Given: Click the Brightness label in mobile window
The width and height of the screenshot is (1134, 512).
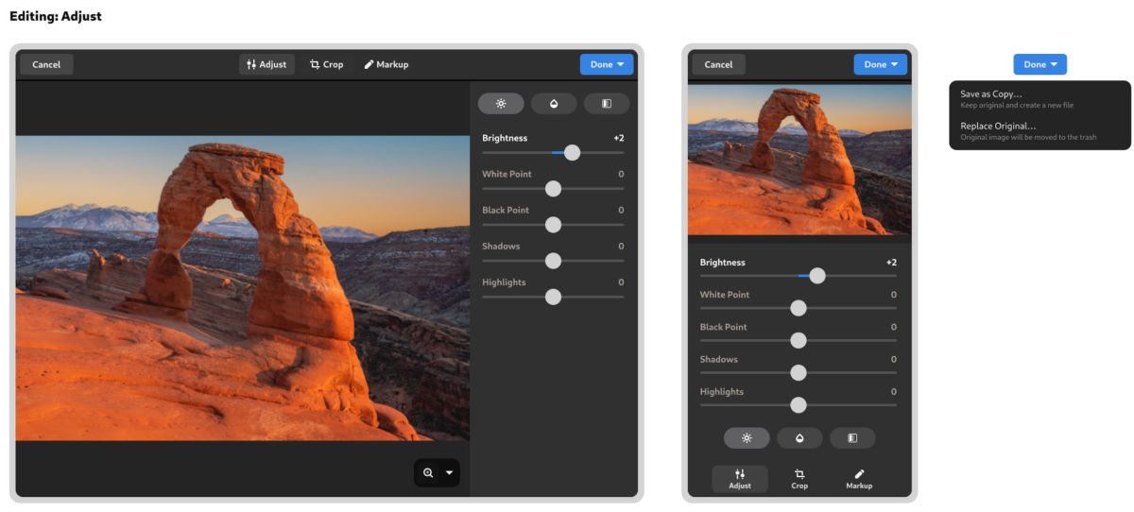Looking at the screenshot, I should (722, 263).
